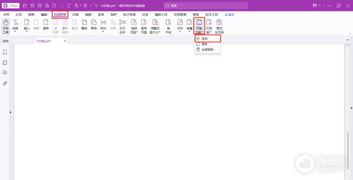The image size is (353, 180).
Task: Switch to the 论文工具 ribbon tab
Action: [x=212, y=15]
